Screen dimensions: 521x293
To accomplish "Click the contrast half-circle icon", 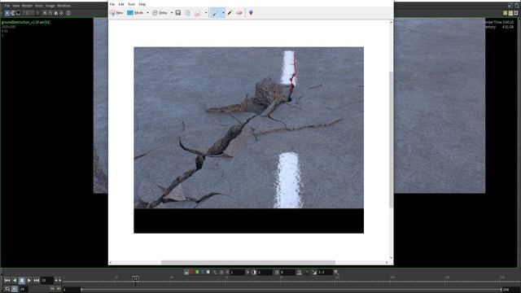I will [254, 272].
